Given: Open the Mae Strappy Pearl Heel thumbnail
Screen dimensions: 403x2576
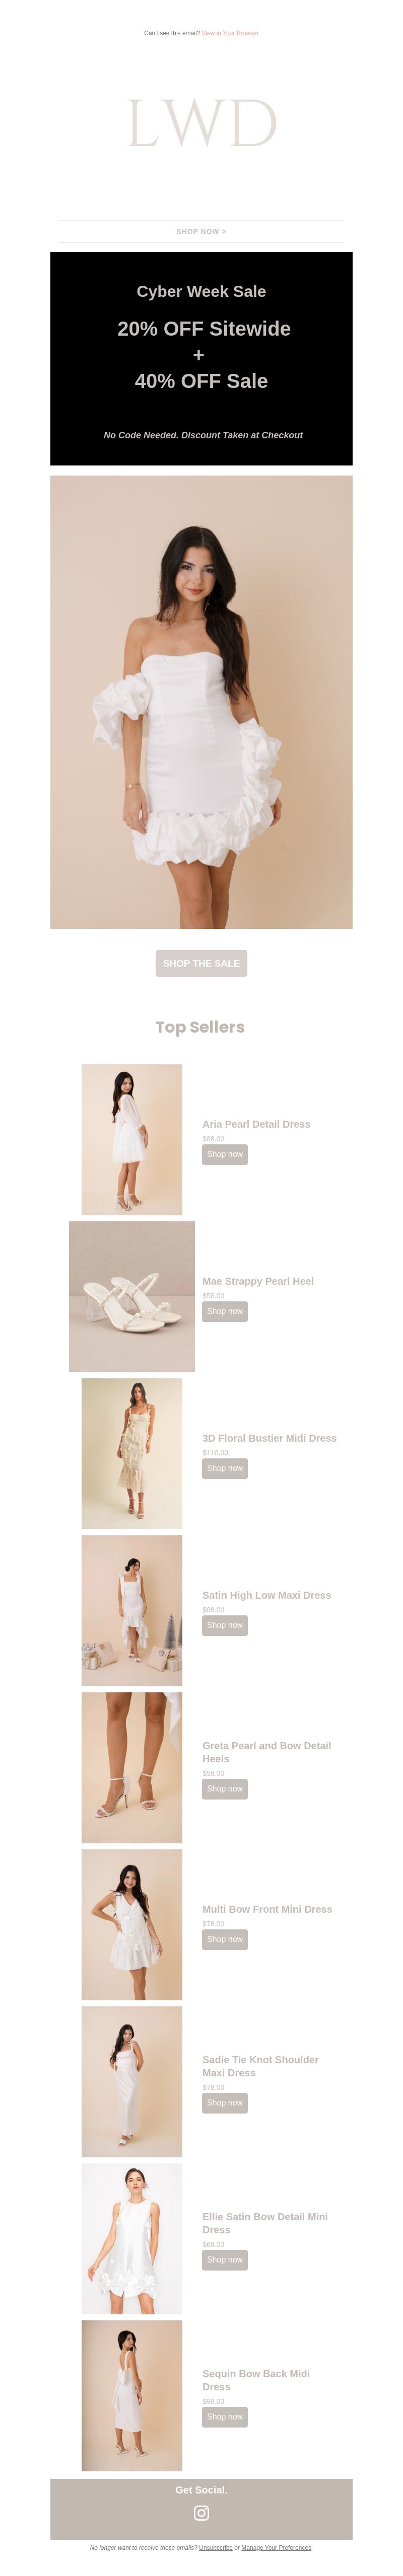Looking at the screenshot, I should 132,1296.
